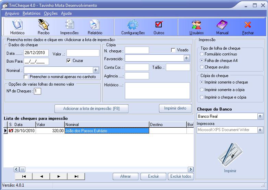Expand the Favorecido dropdown list
The height and width of the screenshot is (190, 268).
click(x=186, y=58)
